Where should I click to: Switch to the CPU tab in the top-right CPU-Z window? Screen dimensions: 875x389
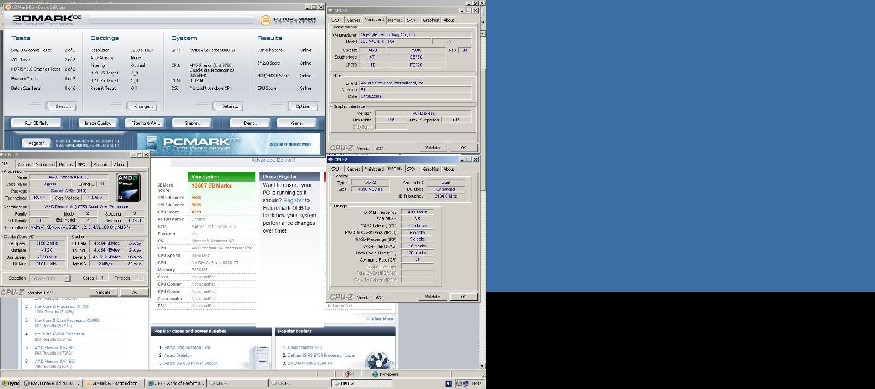(335, 20)
